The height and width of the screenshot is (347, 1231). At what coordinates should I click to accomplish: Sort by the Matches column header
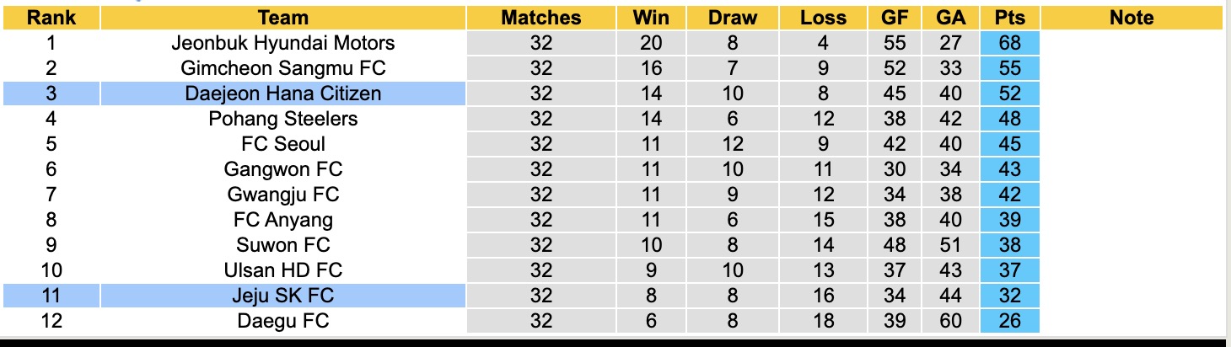click(x=540, y=18)
